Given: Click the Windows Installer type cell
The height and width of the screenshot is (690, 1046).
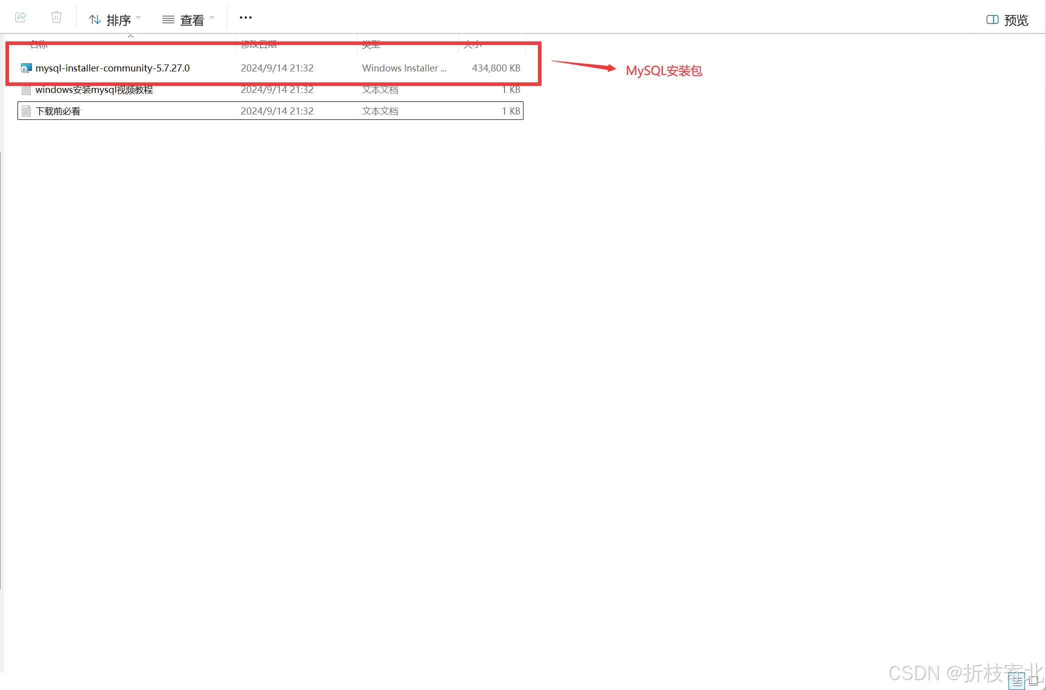Looking at the screenshot, I should point(404,68).
